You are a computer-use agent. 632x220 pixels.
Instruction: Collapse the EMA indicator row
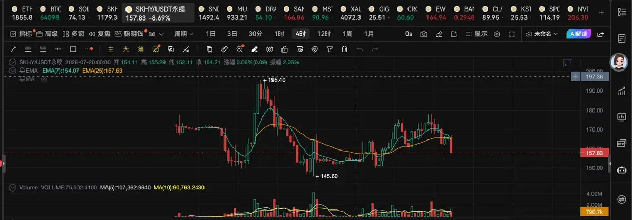coord(13,71)
